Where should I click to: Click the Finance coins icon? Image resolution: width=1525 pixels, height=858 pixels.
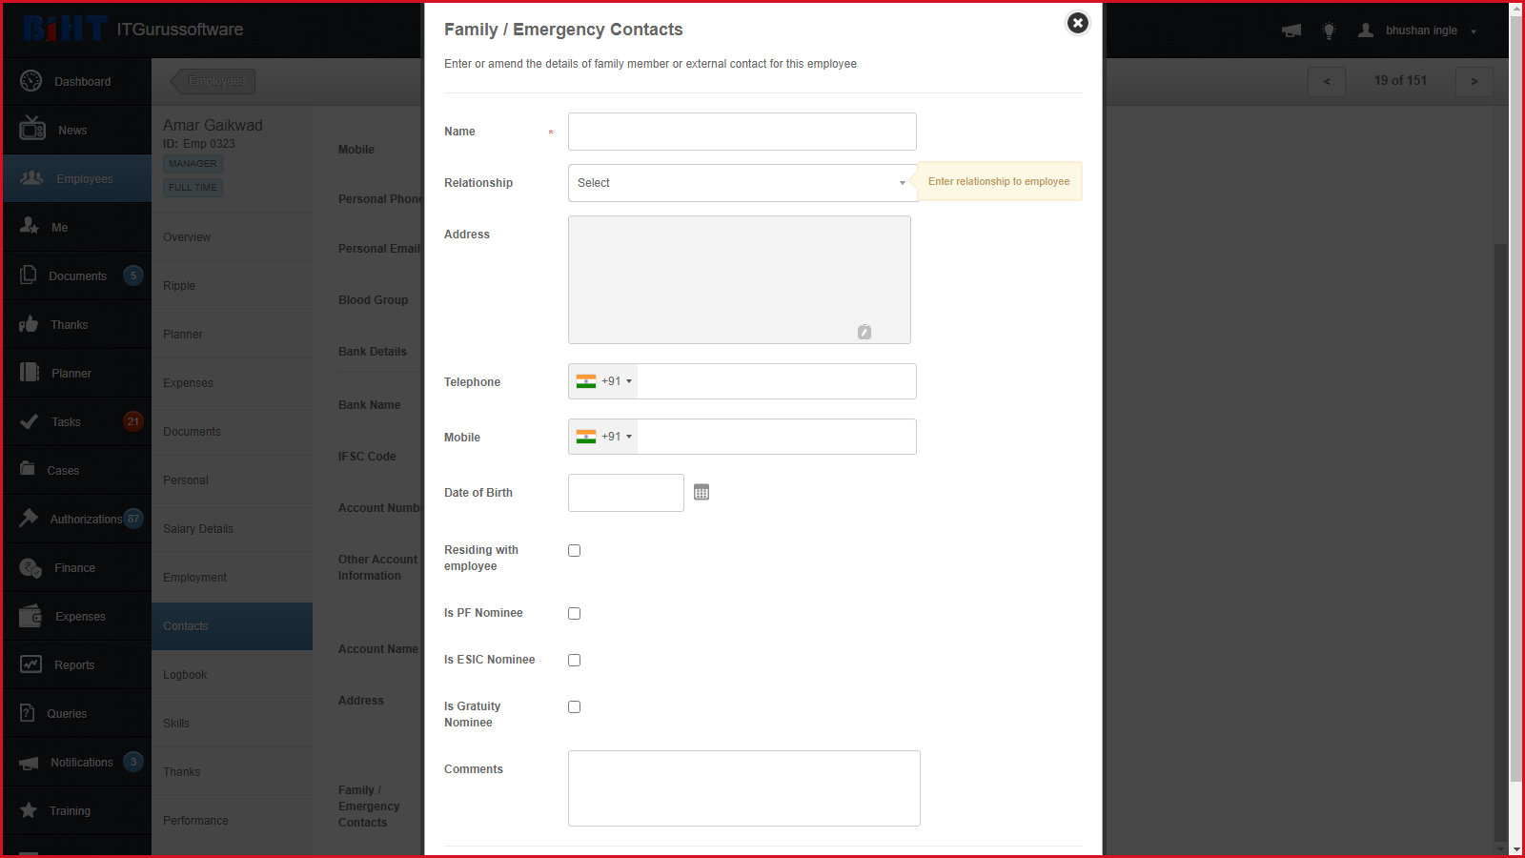point(30,568)
